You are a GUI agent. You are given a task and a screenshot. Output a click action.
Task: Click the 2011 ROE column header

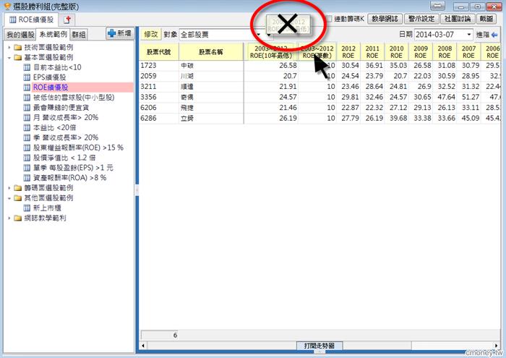(x=372, y=51)
